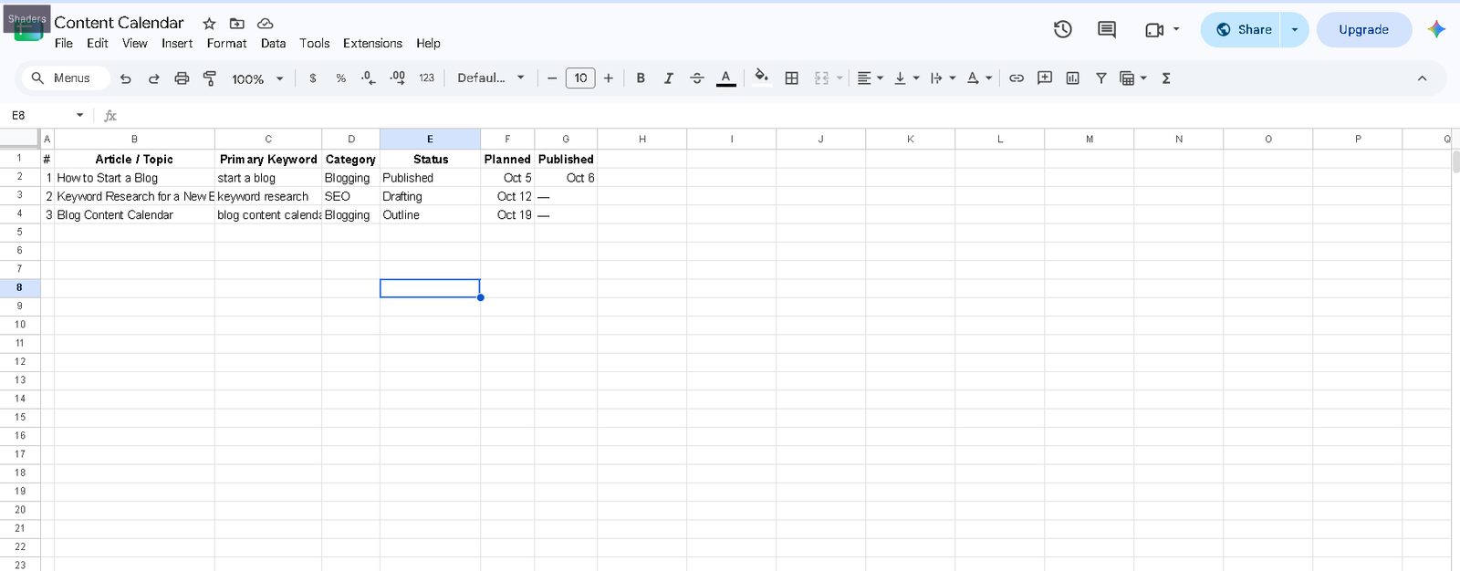
Task: Click the Upgrade button
Action: [1363, 29]
